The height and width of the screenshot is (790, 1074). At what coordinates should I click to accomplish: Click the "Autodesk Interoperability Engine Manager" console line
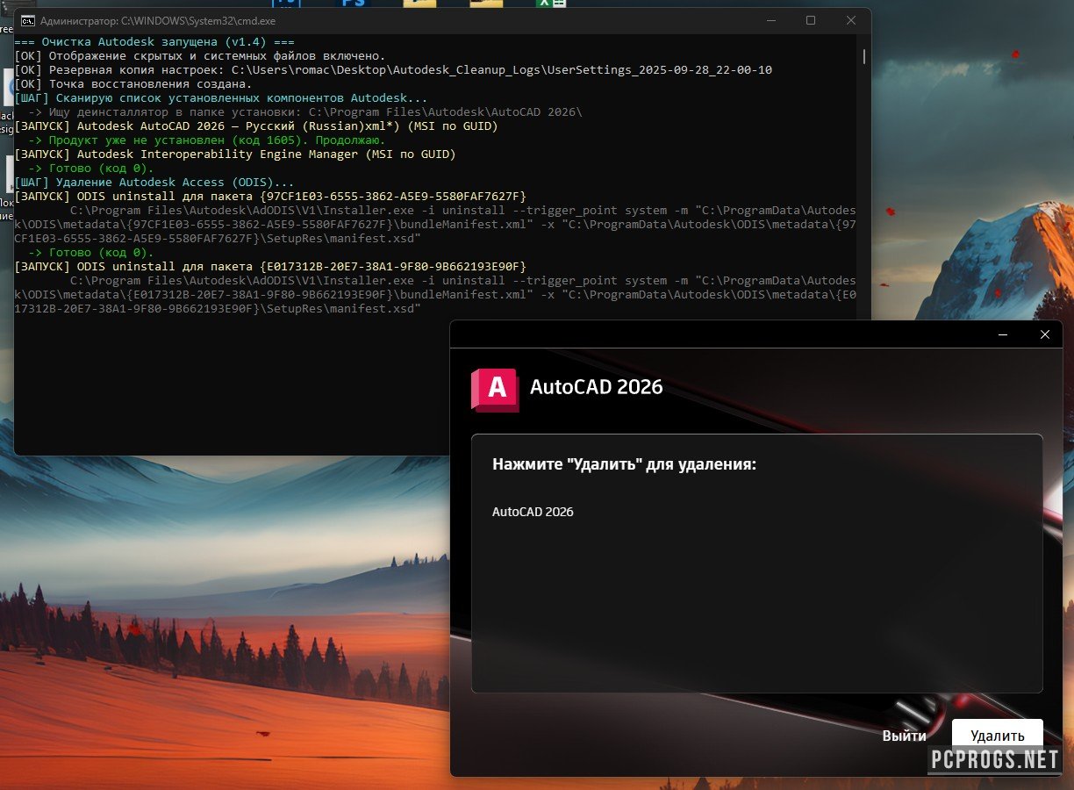pyautogui.click(x=235, y=154)
